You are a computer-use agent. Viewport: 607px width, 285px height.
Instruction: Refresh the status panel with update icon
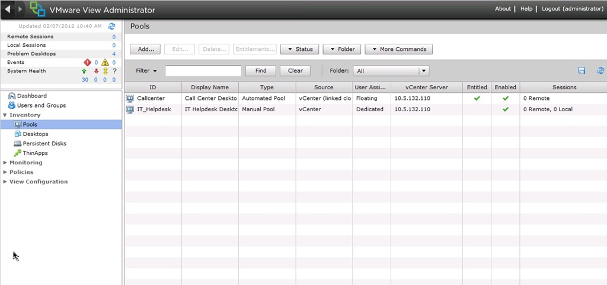(x=111, y=26)
